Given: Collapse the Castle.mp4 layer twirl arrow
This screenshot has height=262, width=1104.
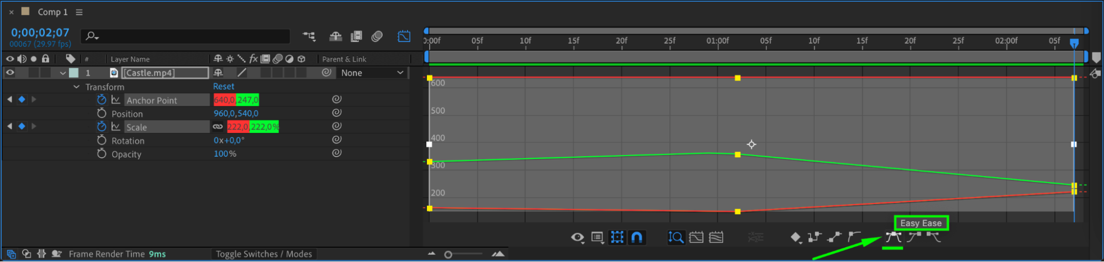Looking at the screenshot, I should (x=63, y=73).
